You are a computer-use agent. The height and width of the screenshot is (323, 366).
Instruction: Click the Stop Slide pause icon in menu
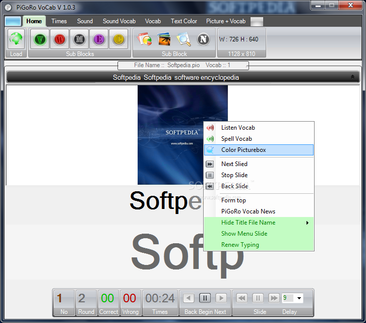[x=210, y=175]
